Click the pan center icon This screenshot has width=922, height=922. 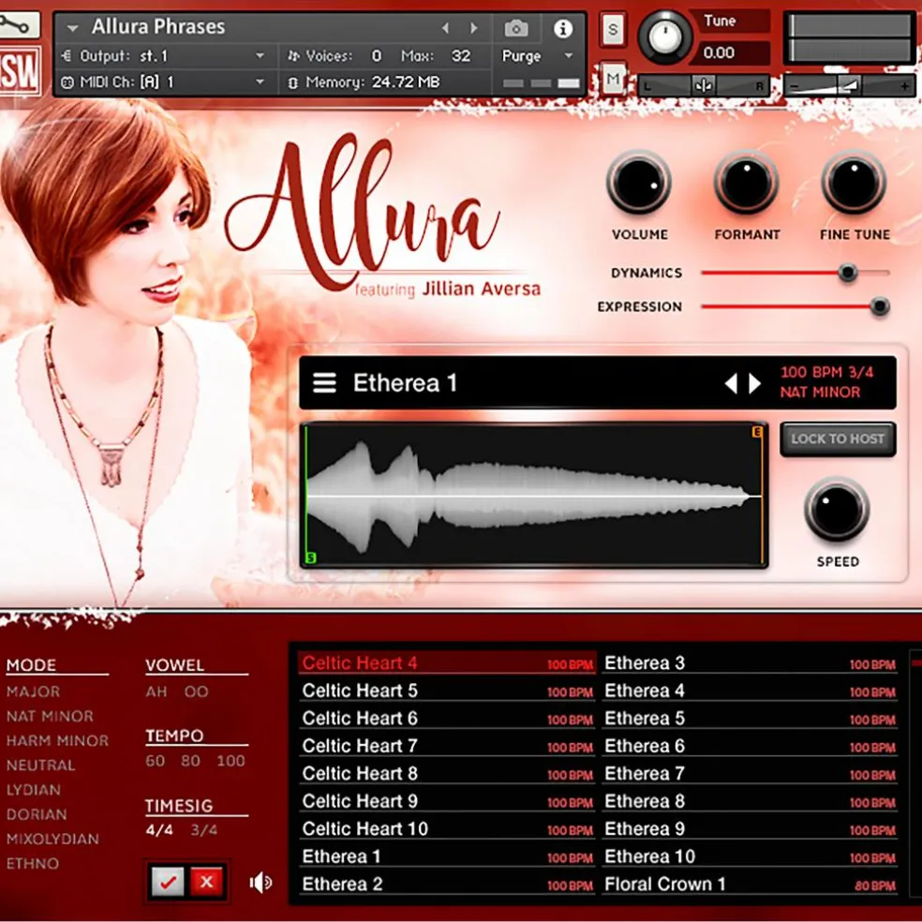[704, 86]
